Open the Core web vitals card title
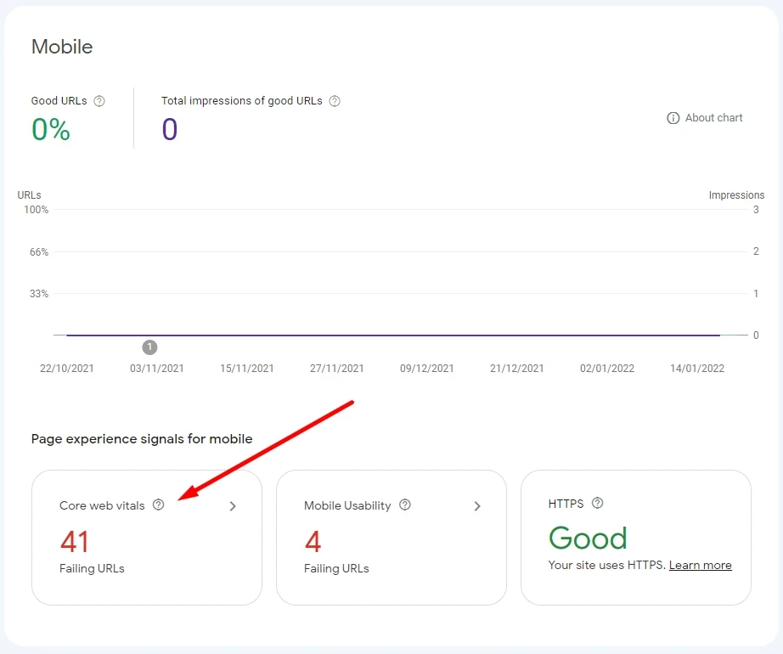The height and width of the screenshot is (654, 783). (102, 505)
